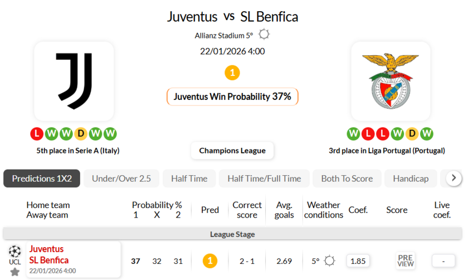468x280 pixels.
Task: Click Benfica yellow D form badge
Action: click(412, 134)
